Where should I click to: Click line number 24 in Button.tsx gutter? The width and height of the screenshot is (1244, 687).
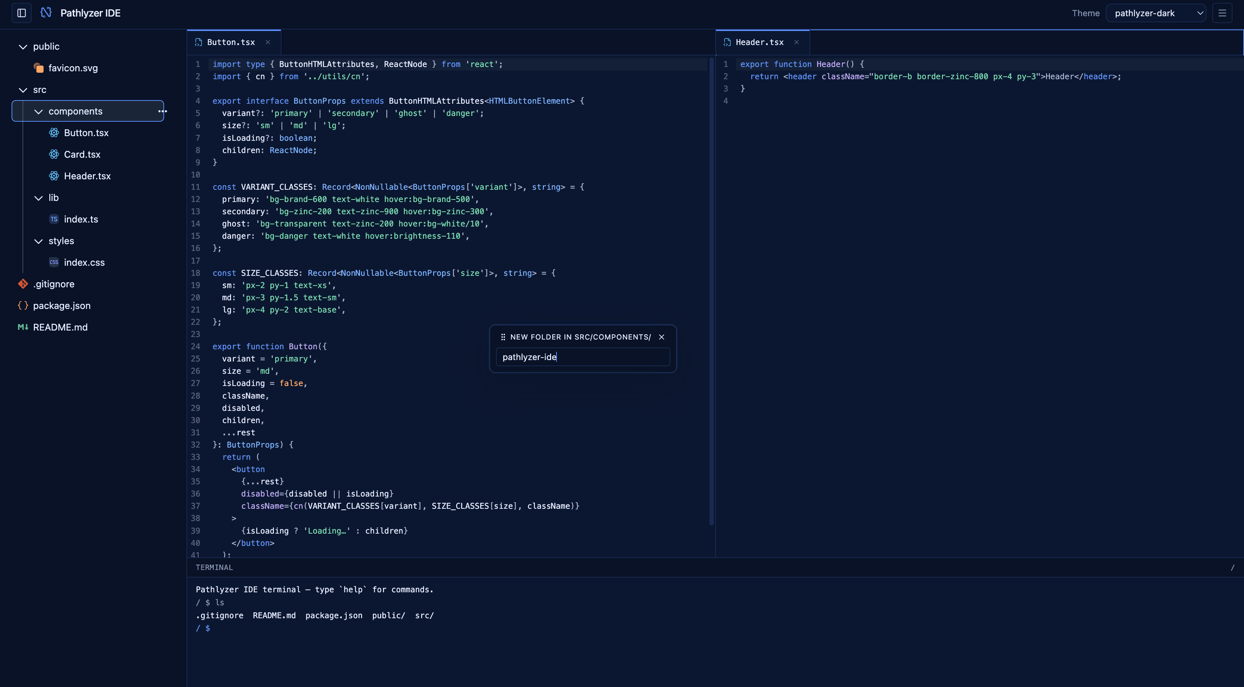195,346
